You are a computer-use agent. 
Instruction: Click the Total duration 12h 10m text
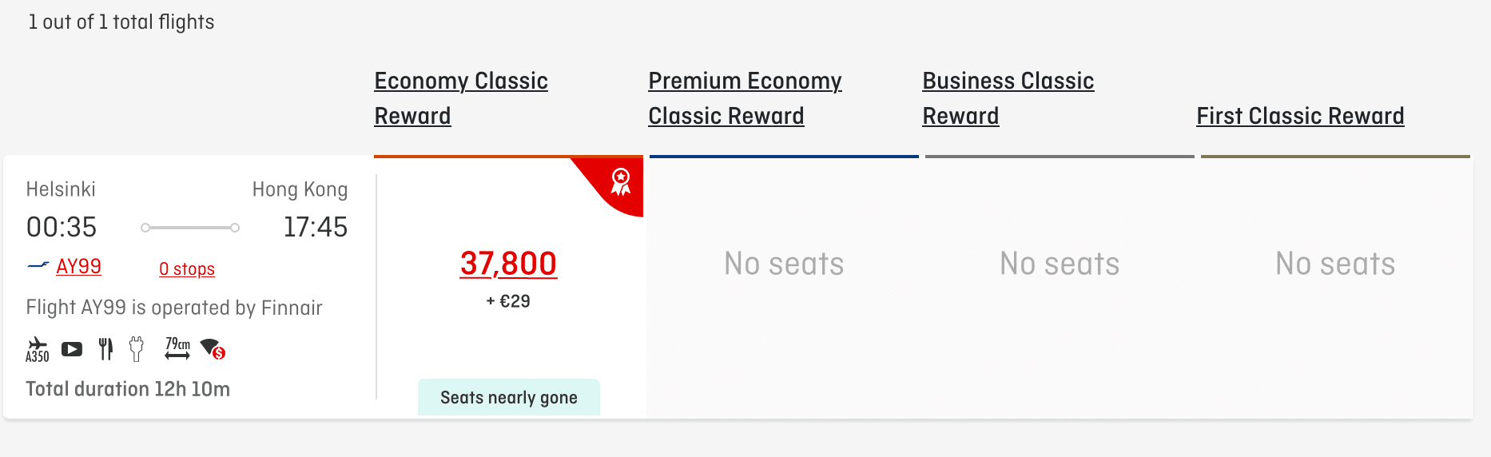pyautogui.click(x=128, y=389)
